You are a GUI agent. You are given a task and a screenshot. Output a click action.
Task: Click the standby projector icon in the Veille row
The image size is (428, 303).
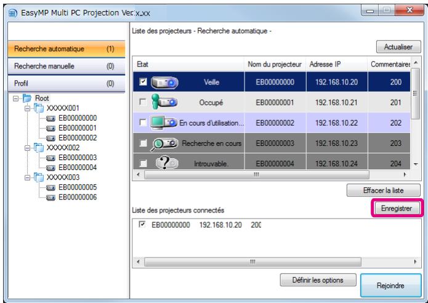pyautogui.click(x=164, y=83)
